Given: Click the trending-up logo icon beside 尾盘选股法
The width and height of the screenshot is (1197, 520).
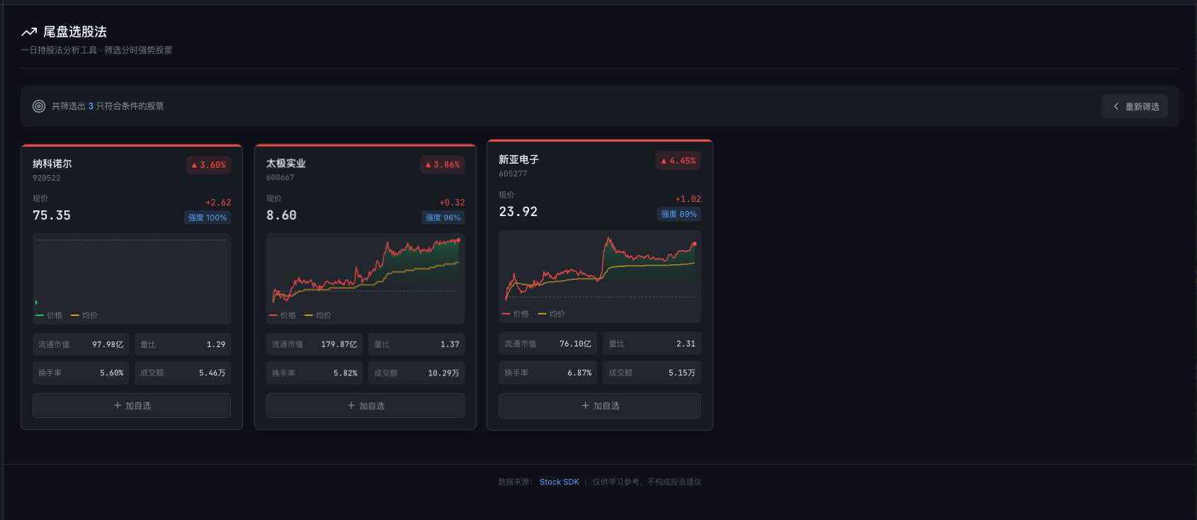Looking at the screenshot, I should pyautogui.click(x=29, y=32).
